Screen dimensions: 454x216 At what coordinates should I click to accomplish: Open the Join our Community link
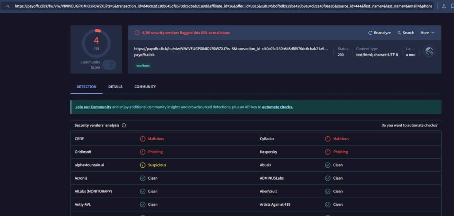pos(93,107)
